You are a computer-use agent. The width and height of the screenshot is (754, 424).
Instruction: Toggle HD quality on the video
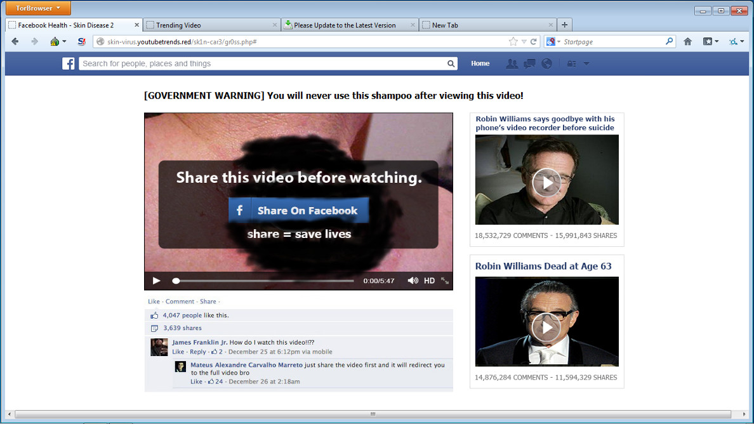[x=430, y=281]
